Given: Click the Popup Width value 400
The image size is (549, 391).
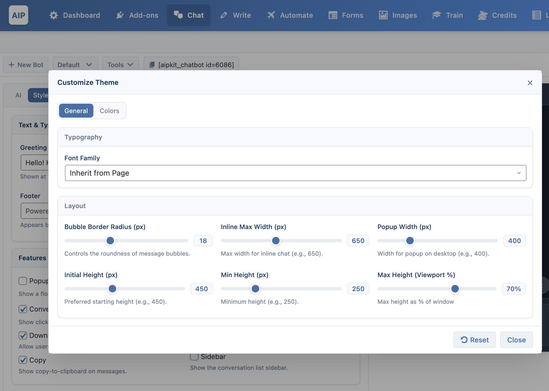Looking at the screenshot, I should coord(514,241).
